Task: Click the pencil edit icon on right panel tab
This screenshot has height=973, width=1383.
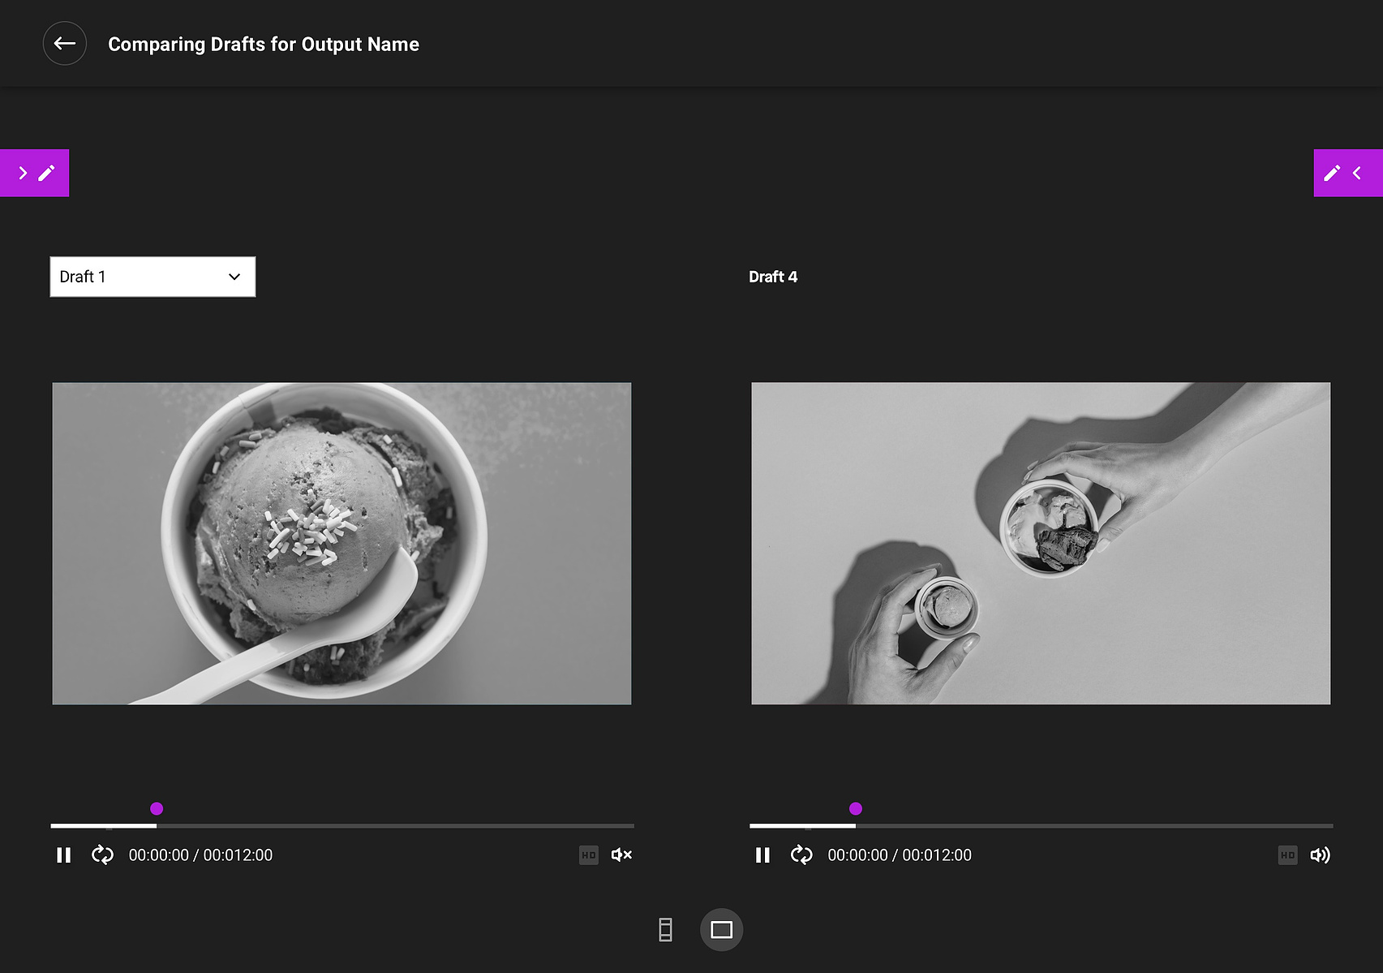Action: point(1332,173)
